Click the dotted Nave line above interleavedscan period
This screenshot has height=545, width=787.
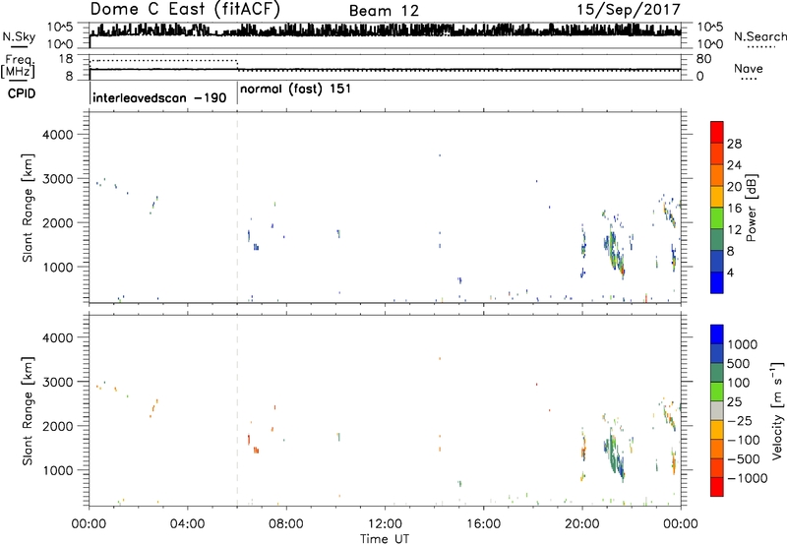(163, 61)
